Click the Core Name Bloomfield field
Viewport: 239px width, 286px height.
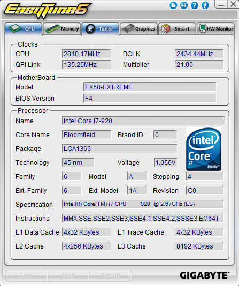click(87, 134)
